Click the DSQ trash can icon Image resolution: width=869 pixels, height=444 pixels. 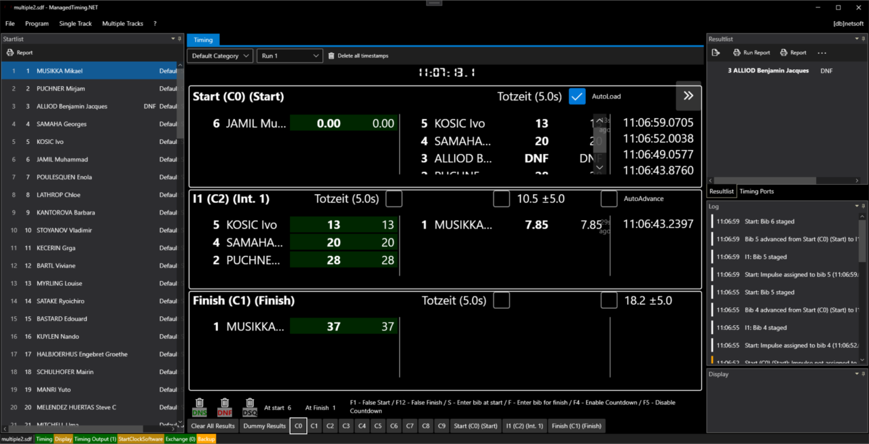[250, 403]
